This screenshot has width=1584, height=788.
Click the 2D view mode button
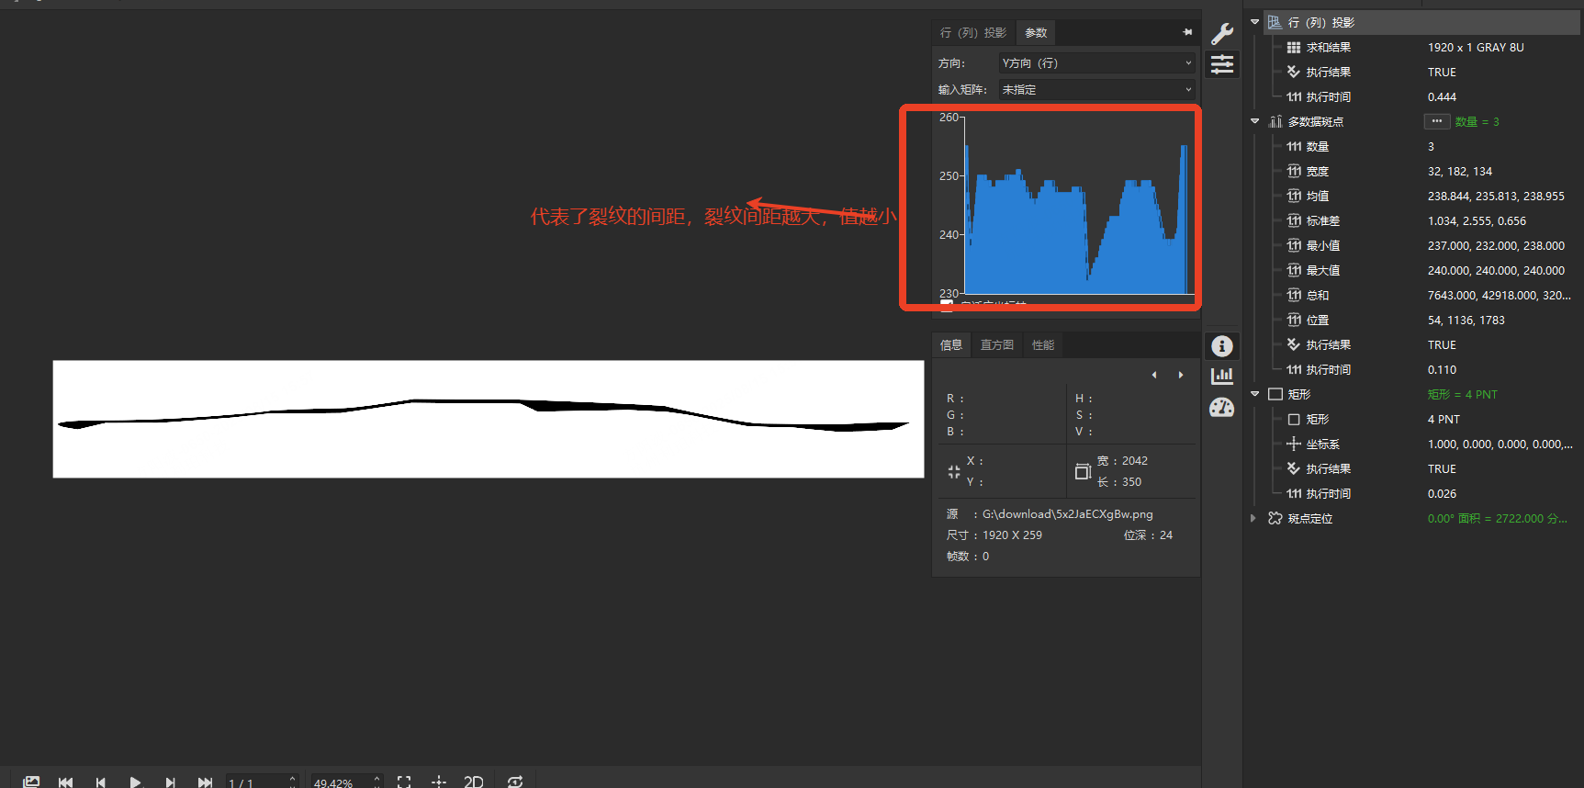(473, 782)
